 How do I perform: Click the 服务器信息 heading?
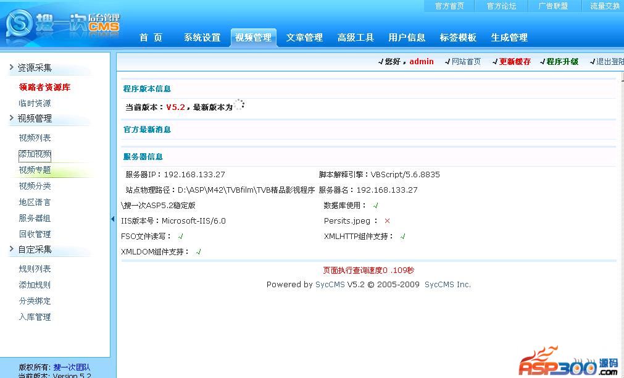click(143, 156)
